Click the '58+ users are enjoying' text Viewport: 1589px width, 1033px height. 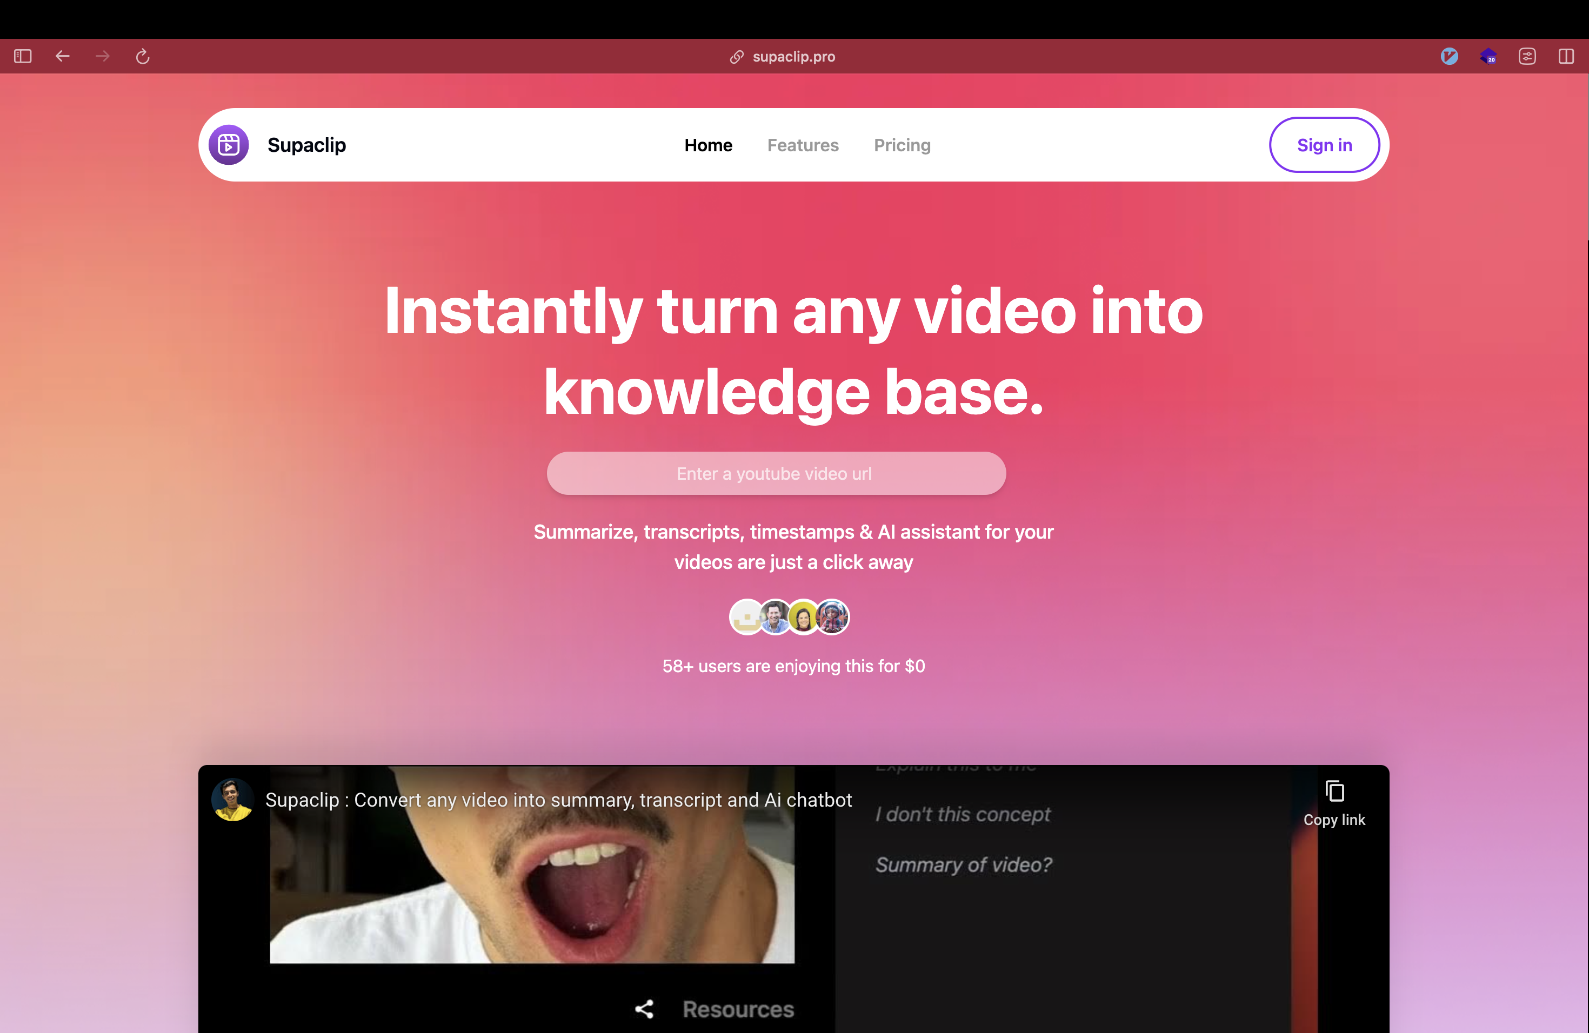[794, 666]
